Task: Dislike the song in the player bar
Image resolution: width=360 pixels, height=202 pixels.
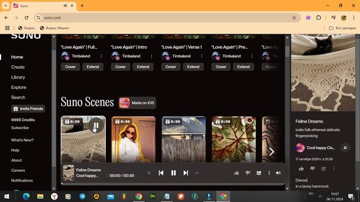Action: pos(247,173)
